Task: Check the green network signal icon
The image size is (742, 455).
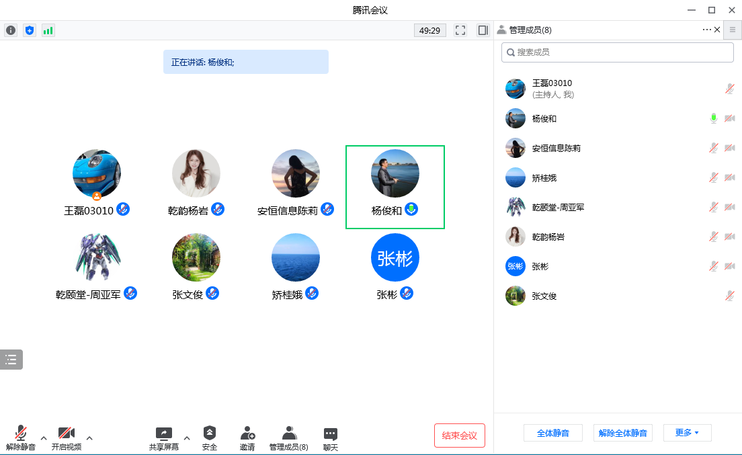Action: [x=48, y=30]
